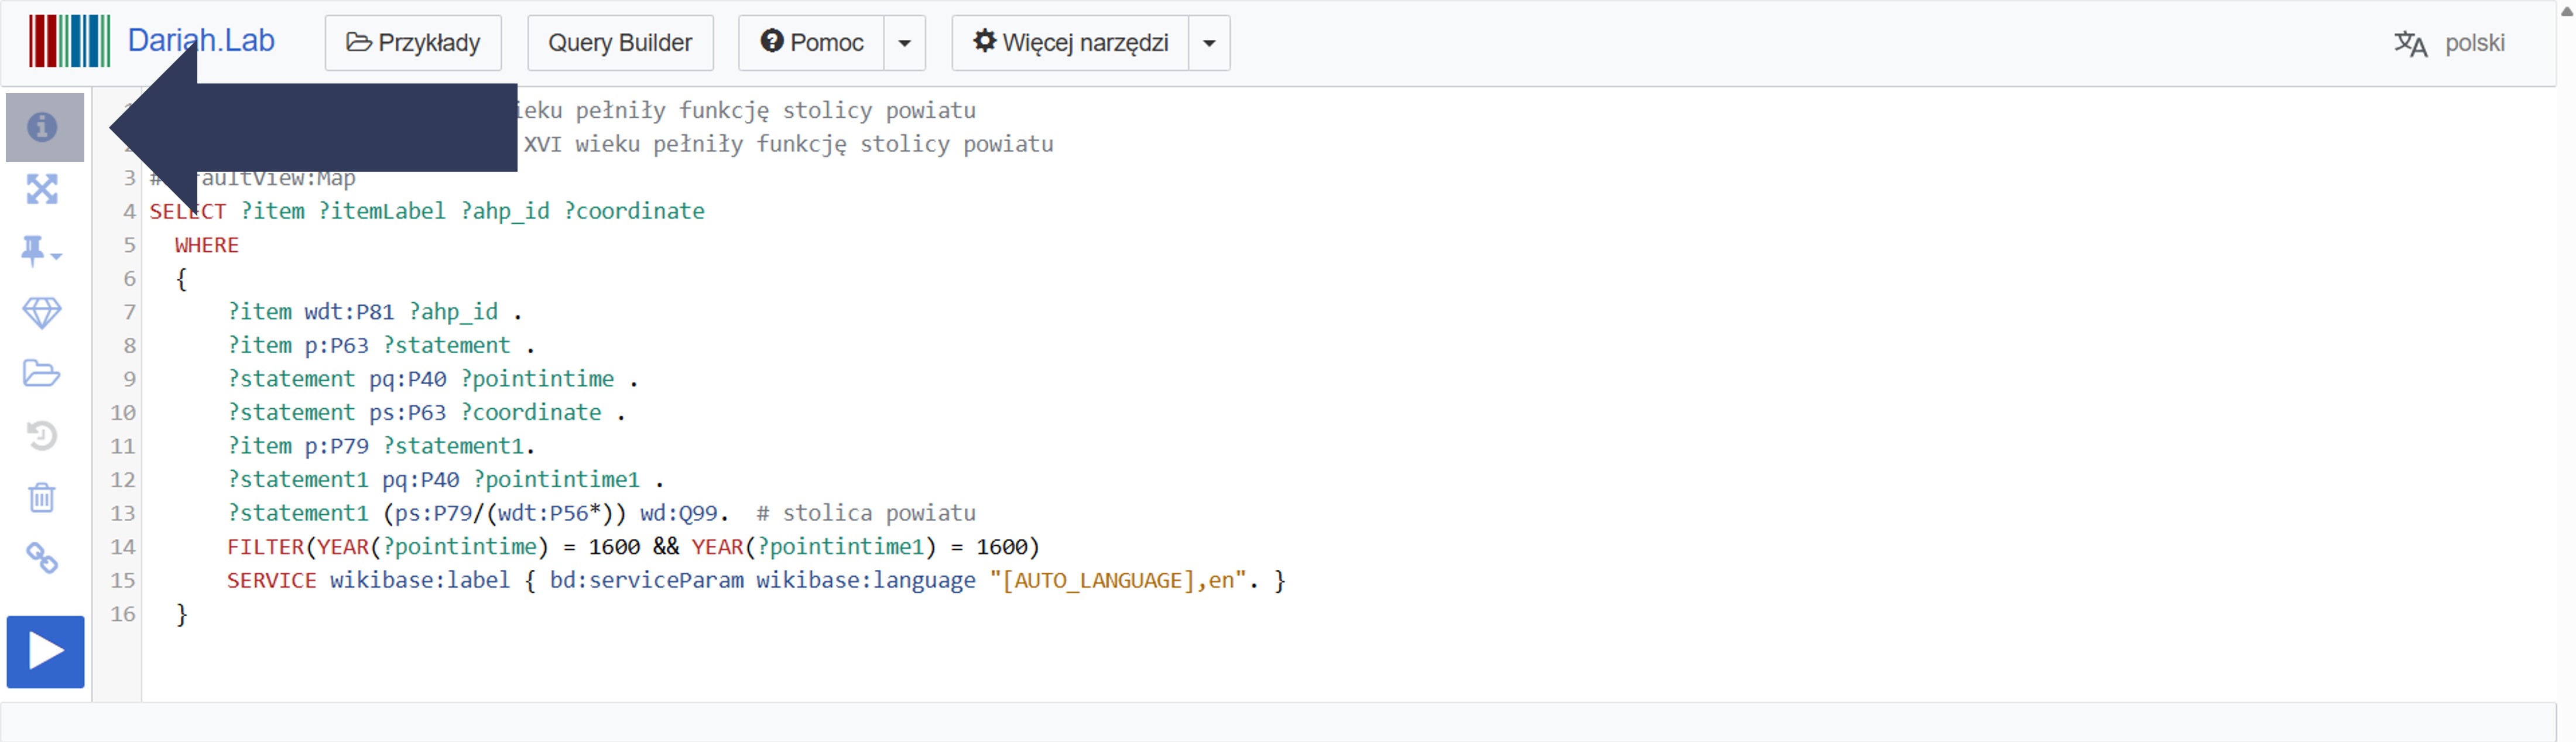
Task: Clear the query with the trash icon
Action: (42, 497)
